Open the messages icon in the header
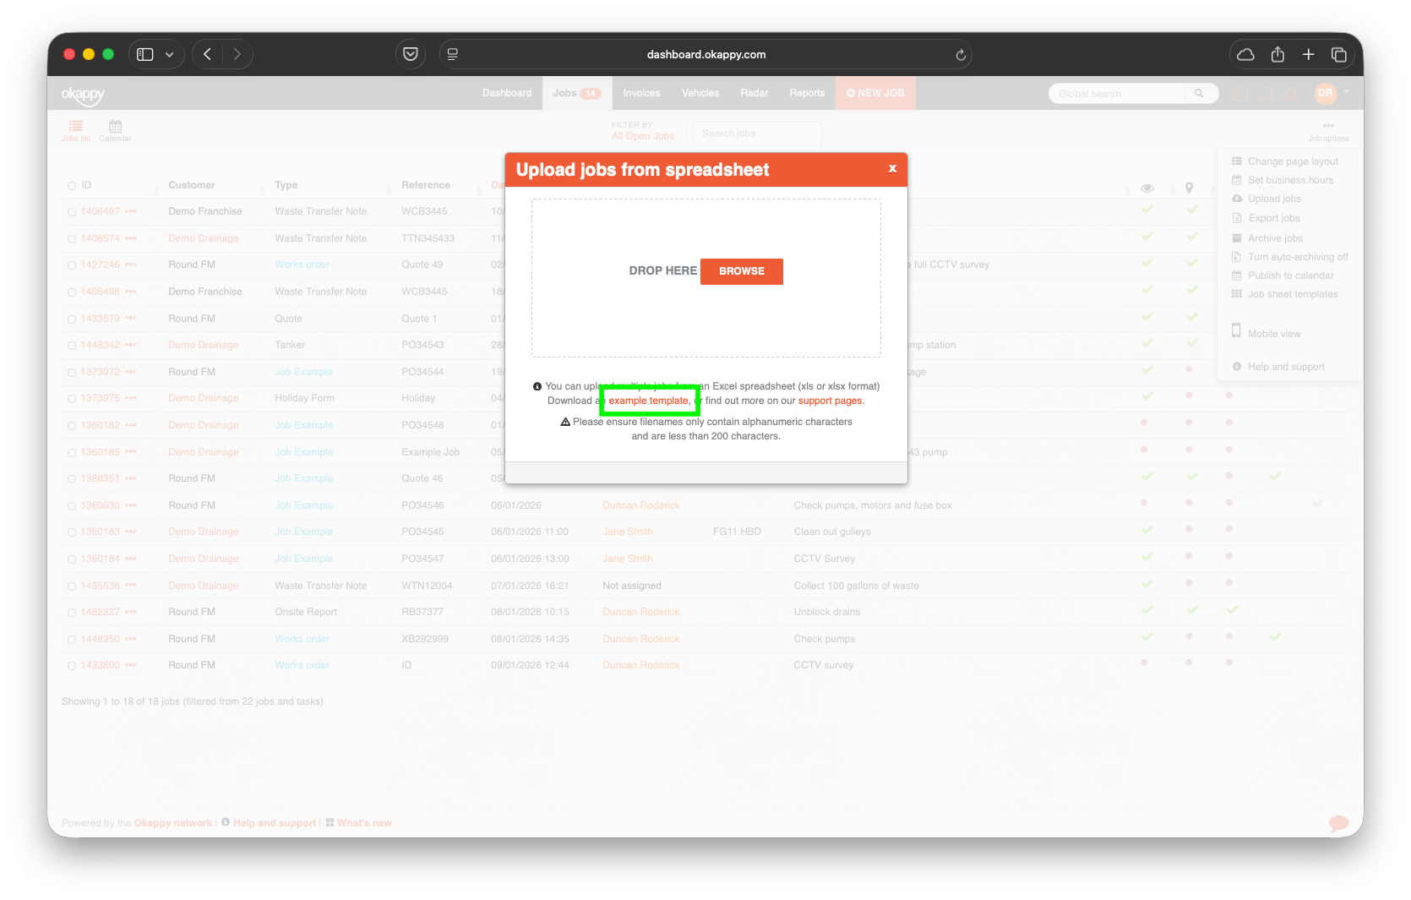Viewport: 1411px width, 900px height. [1267, 93]
